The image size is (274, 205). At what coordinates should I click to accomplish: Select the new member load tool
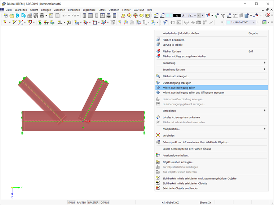[x=126, y=22]
